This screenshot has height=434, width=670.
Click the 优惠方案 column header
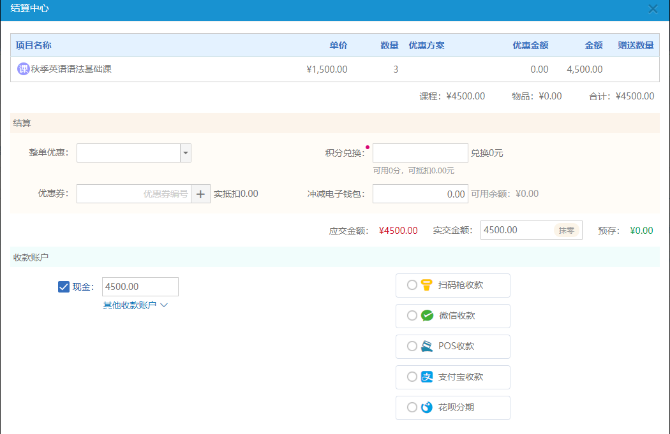(426, 45)
